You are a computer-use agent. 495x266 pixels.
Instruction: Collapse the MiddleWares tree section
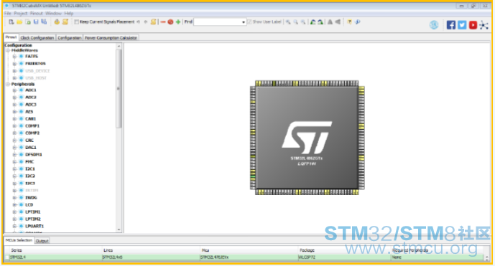tap(8, 50)
